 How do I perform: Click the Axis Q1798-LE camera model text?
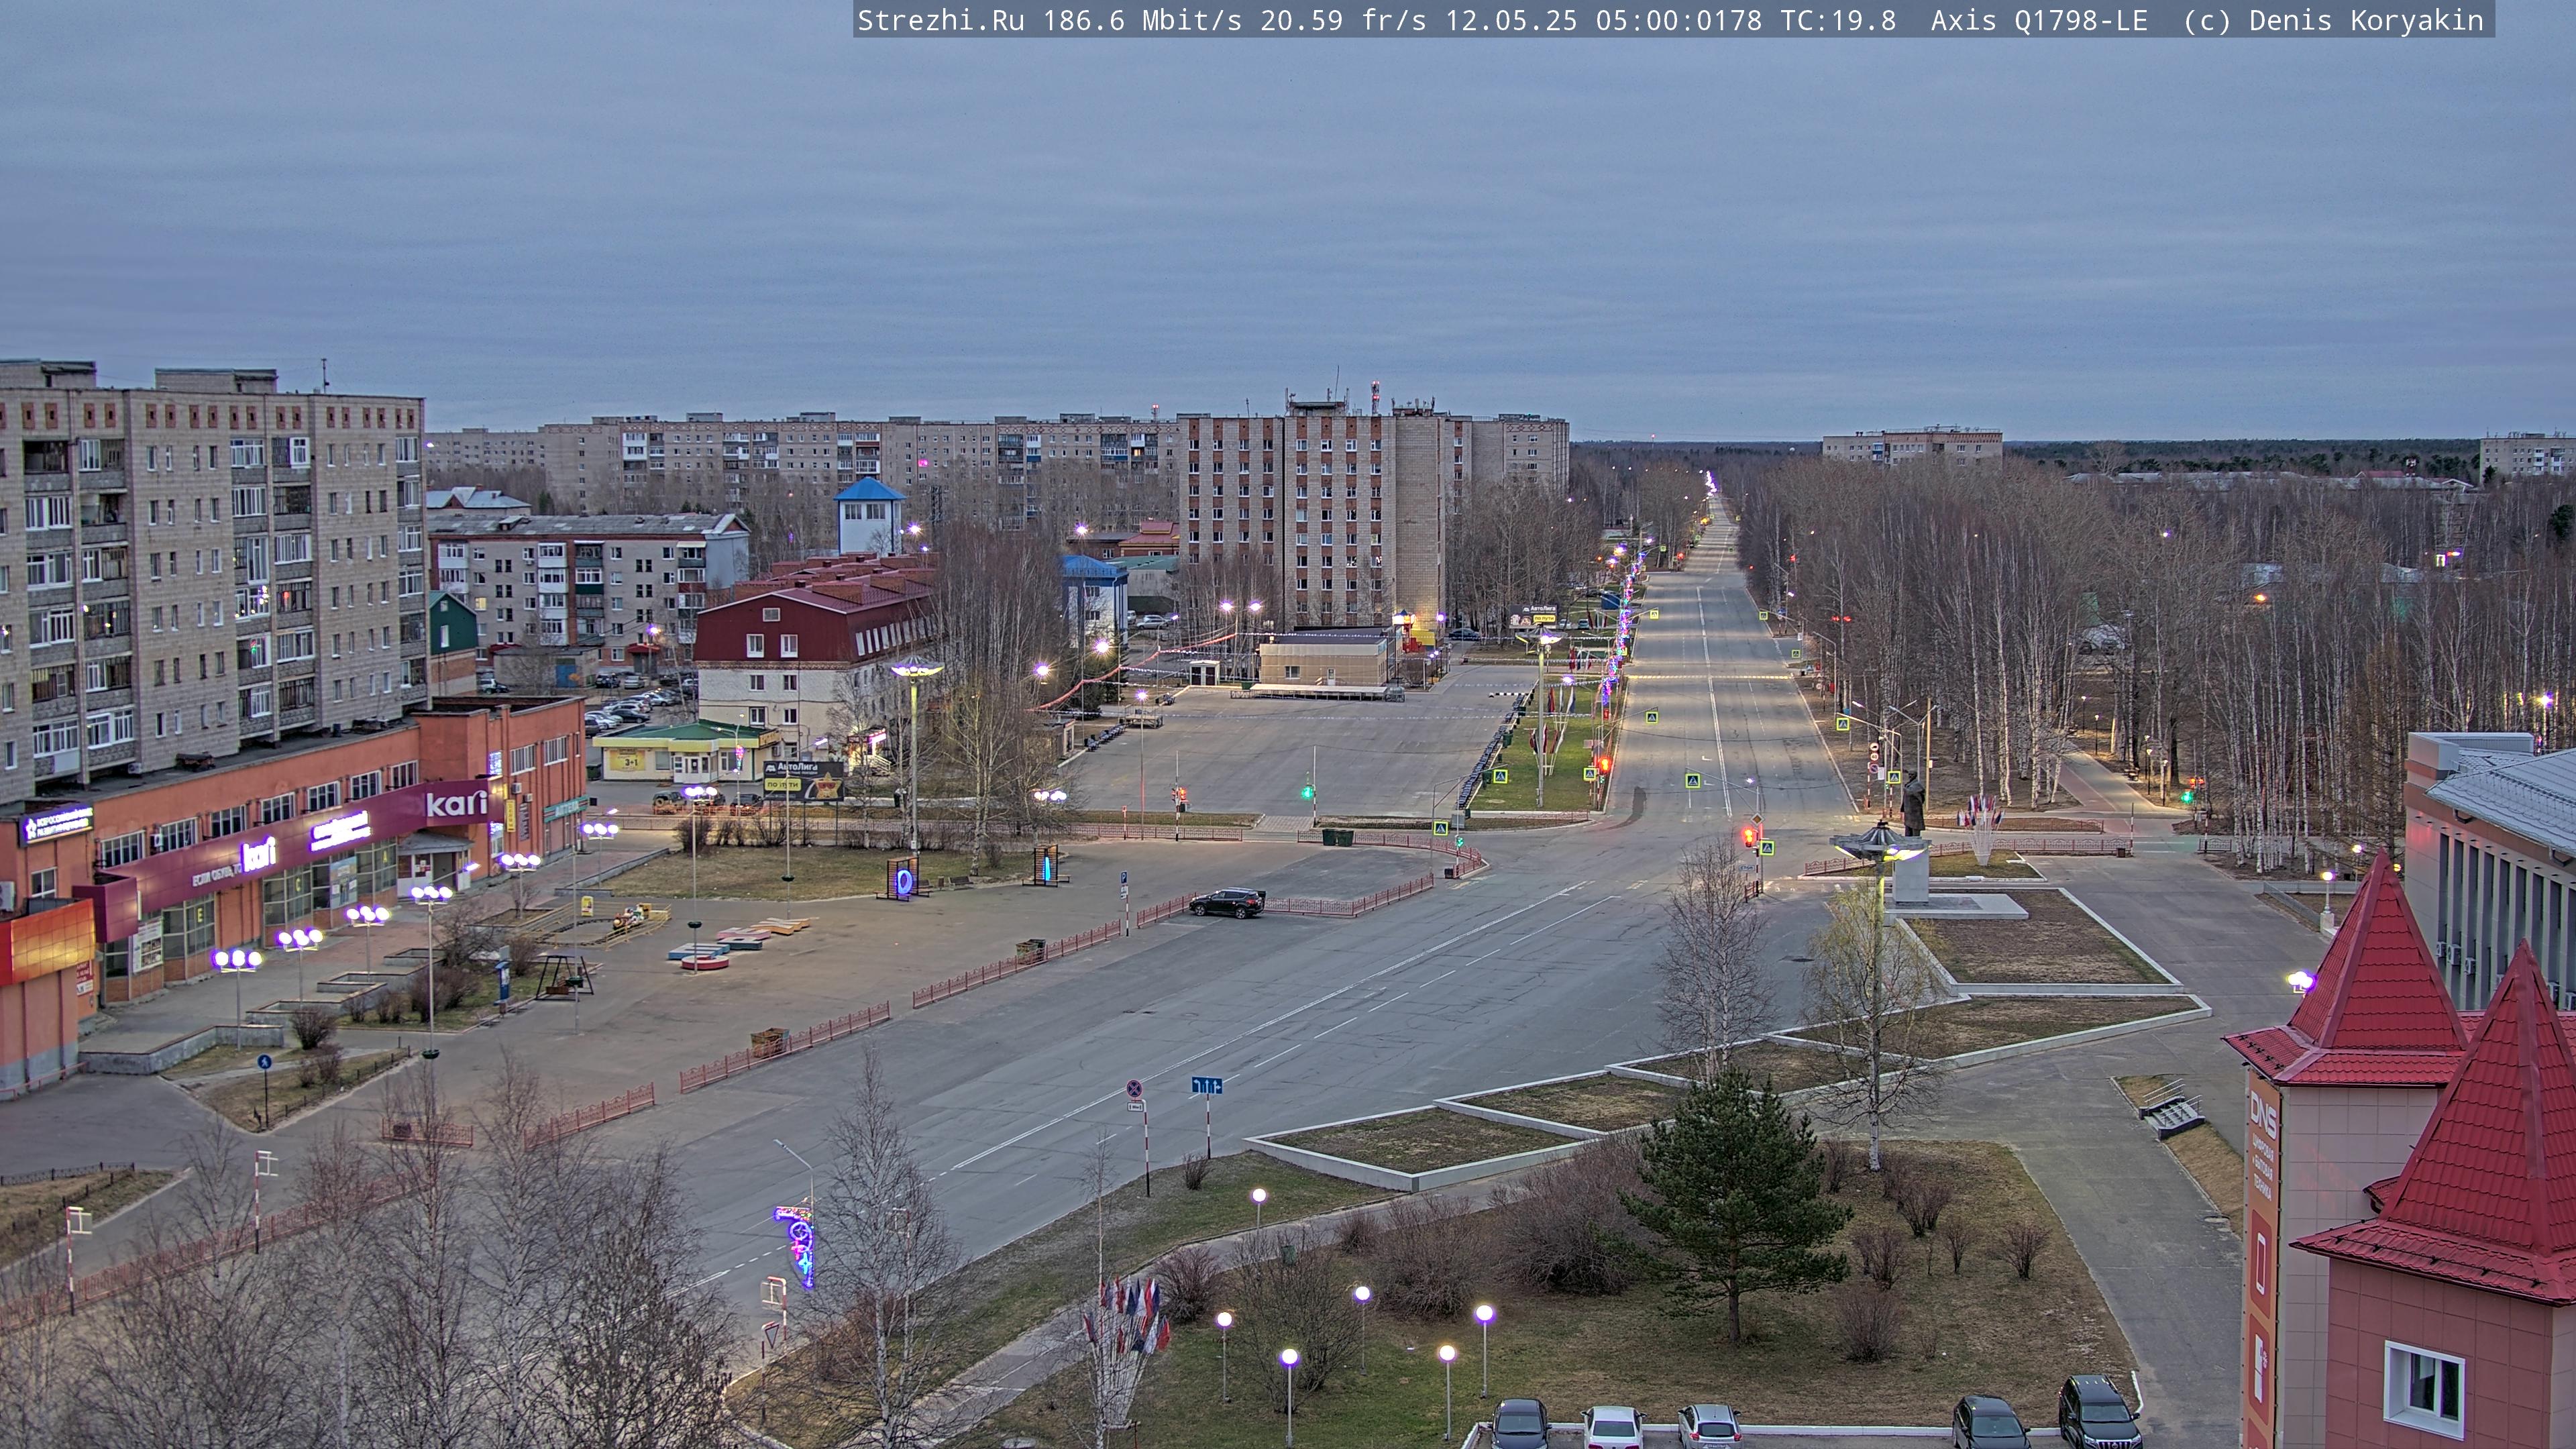pos(2039,21)
